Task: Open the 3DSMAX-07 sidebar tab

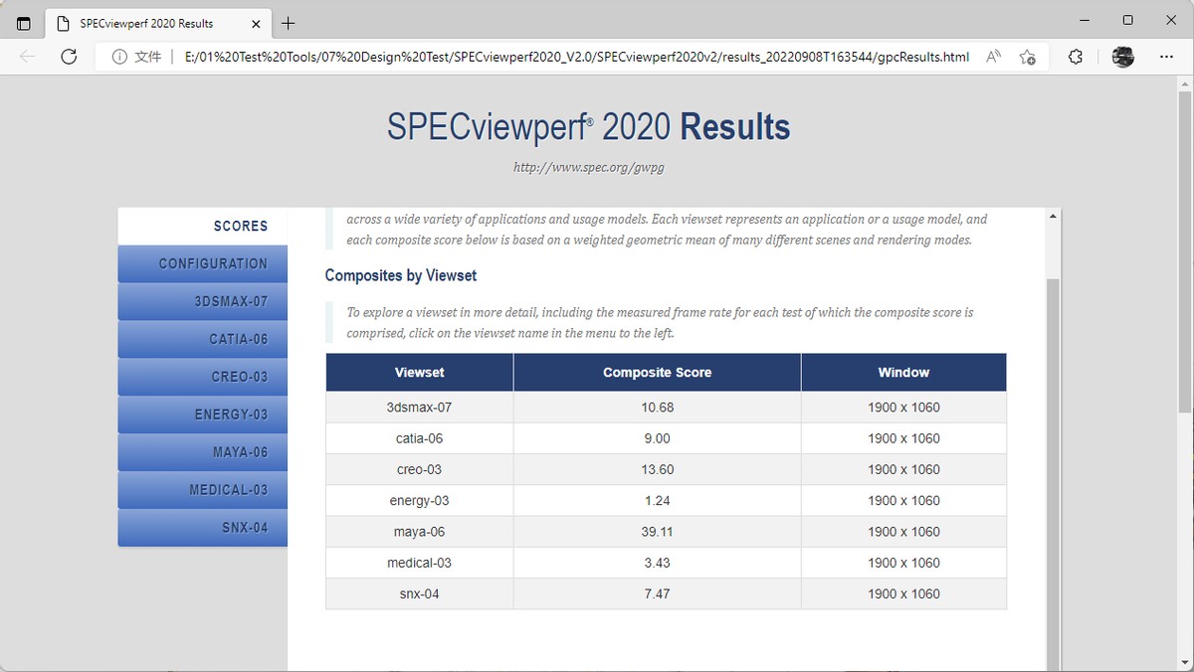Action: 202,301
